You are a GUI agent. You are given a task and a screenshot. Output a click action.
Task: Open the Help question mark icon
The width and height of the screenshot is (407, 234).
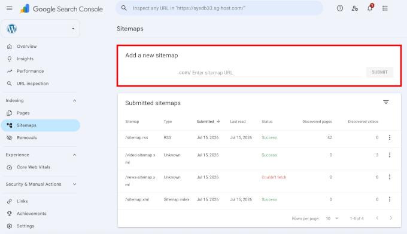tap(340, 8)
